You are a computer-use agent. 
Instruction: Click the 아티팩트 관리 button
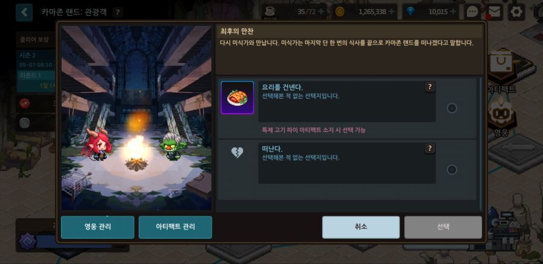(175, 227)
